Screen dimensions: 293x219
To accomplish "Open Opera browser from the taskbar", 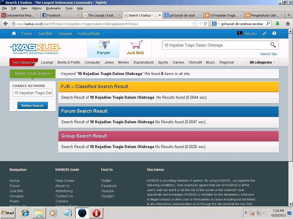I will pos(96,213).
